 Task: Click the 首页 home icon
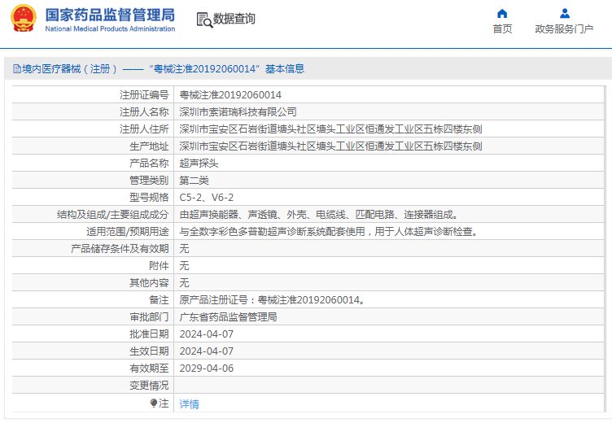(502, 14)
